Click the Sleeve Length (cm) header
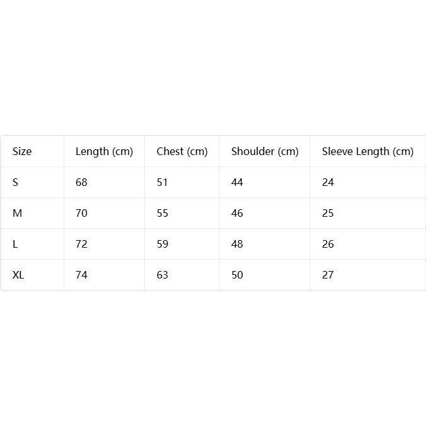Image resolution: width=426 pixels, height=426 pixels. pos(368,152)
